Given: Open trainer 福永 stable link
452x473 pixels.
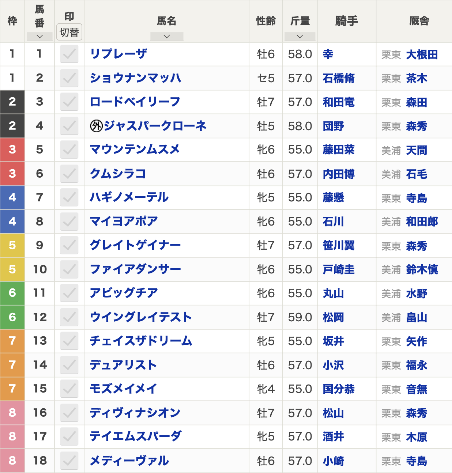Looking at the screenshot, I should (x=417, y=366).
